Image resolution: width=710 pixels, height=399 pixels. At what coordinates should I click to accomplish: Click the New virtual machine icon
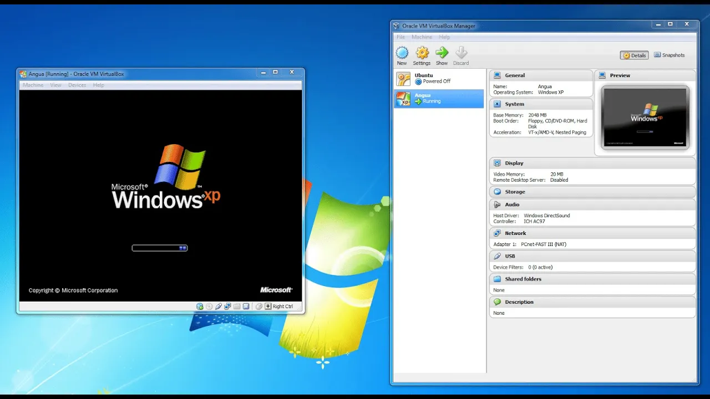[402, 53]
